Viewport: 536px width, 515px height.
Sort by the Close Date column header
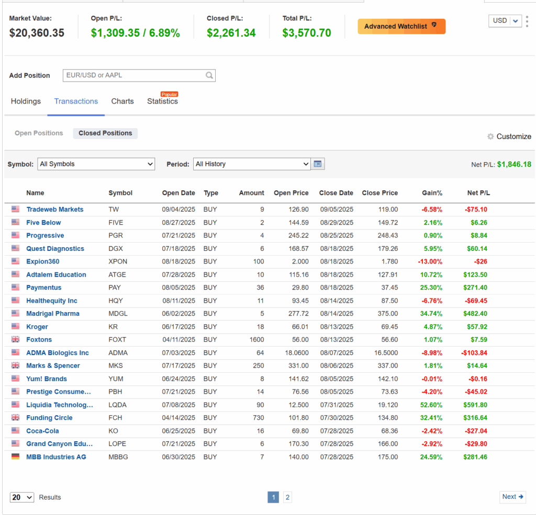coord(336,193)
